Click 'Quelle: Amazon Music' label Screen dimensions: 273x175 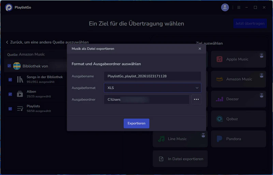pos(26,54)
